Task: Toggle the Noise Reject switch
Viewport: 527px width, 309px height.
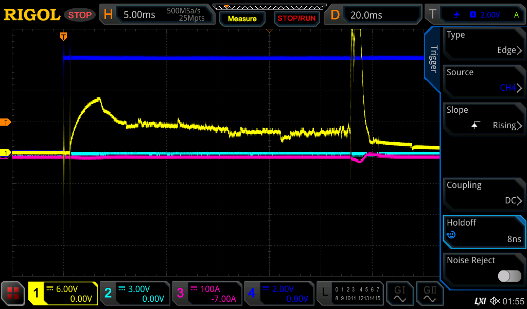Action: click(510, 276)
